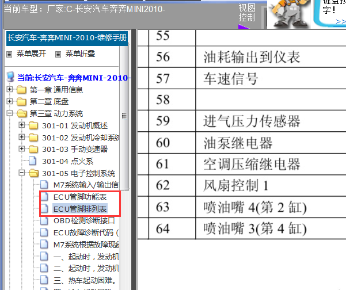The width and height of the screenshot is (346, 290).
Task: Open 301-01 发动机概述 section
Action: click(75, 125)
